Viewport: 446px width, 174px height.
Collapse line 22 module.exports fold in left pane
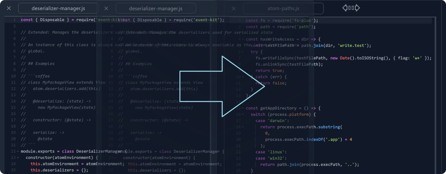pyautogui.click(x=18, y=151)
